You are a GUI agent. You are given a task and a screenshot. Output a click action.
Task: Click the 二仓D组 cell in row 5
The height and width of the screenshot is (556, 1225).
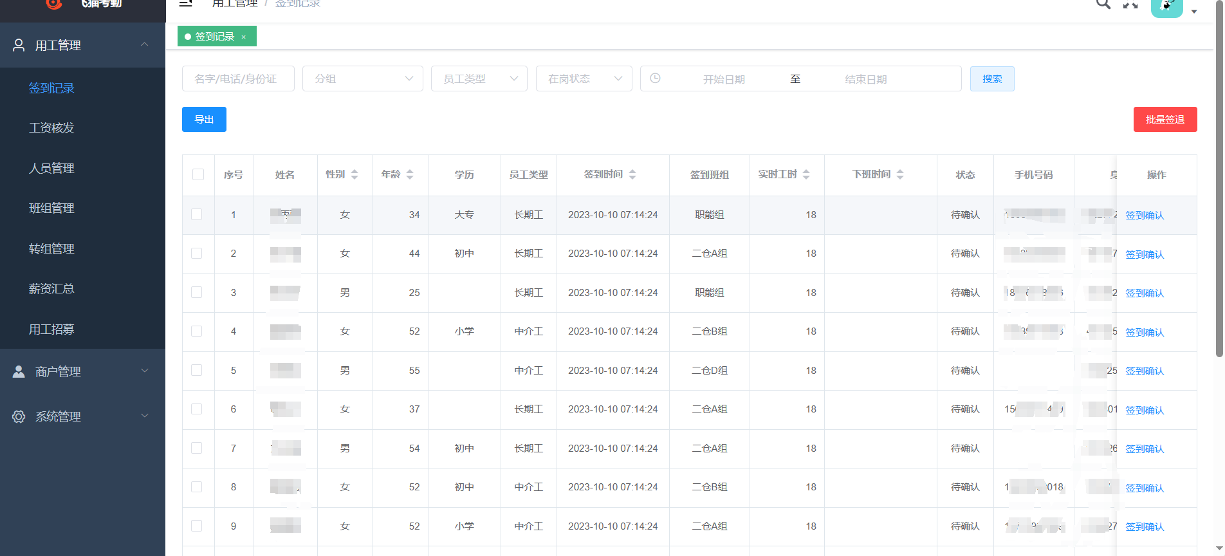[710, 371]
